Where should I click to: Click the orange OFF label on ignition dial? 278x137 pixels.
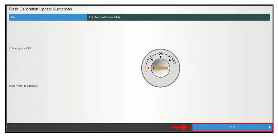(x=146, y=68)
